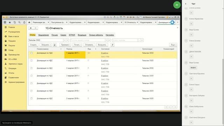Check the box for the first НДС declaration row

[31, 53]
